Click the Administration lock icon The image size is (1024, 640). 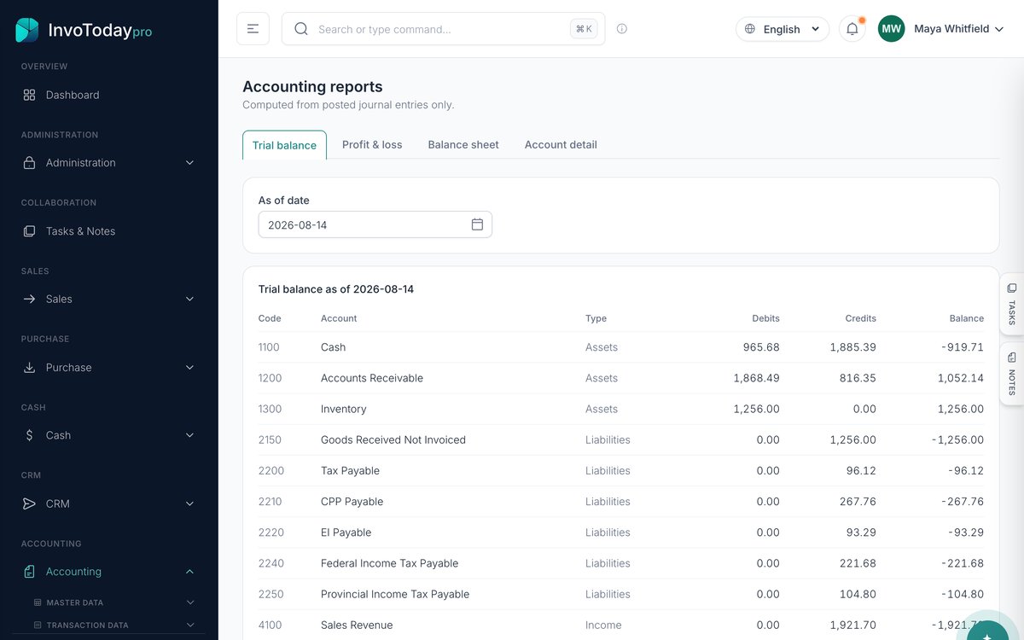pyautogui.click(x=29, y=163)
